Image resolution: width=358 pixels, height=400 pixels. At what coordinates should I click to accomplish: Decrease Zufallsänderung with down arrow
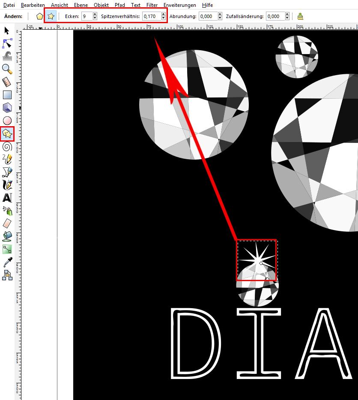287,18
